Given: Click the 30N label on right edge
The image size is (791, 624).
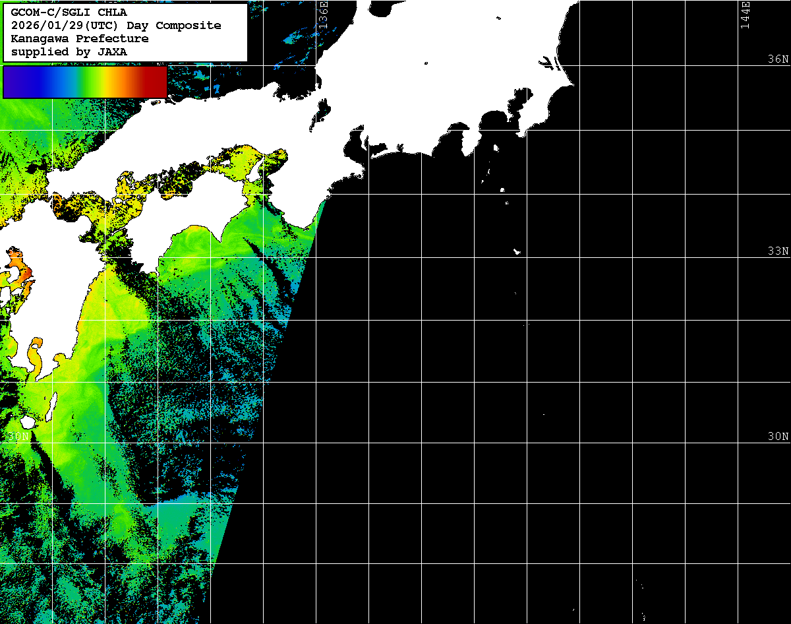Looking at the screenshot, I should pyautogui.click(x=778, y=436).
